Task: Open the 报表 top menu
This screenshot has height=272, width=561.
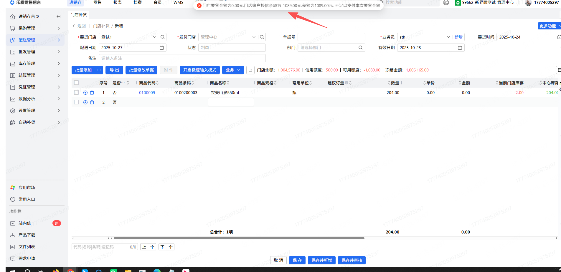Action: 118,3
